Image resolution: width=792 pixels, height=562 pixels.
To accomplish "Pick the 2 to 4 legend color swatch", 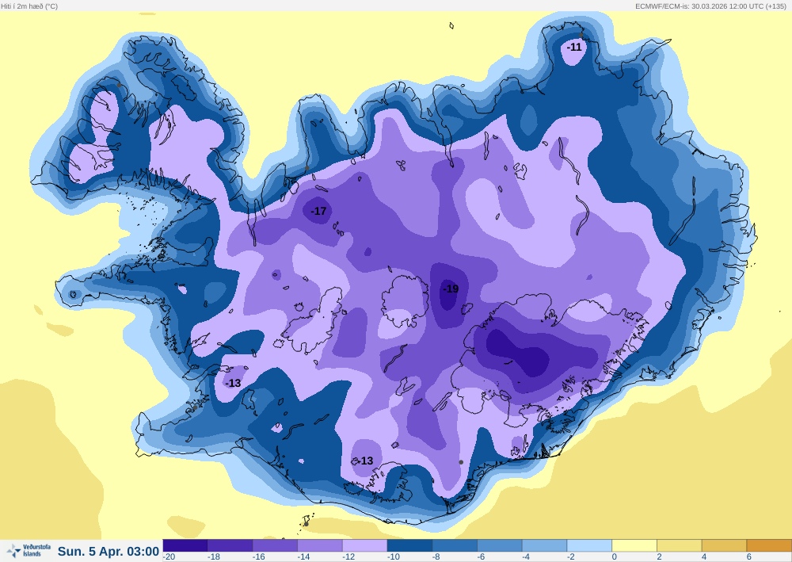I will click(x=680, y=546).
